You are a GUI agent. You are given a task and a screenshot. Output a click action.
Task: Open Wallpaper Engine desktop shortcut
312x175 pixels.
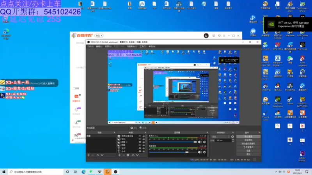coord(278,61)
